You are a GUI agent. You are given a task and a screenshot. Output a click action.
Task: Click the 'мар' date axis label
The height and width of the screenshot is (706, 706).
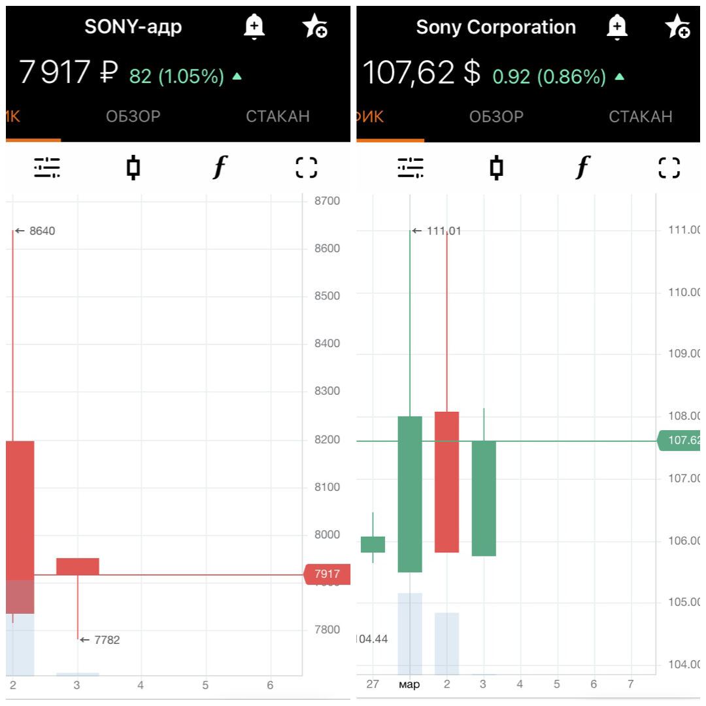pyautogui.click(x=409, y=684)
